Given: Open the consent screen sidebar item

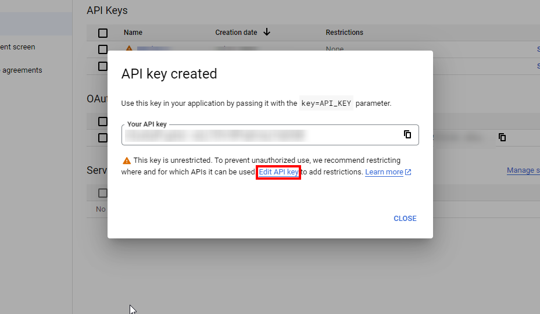Looking at the screenshot, I should tap(17, 47).
